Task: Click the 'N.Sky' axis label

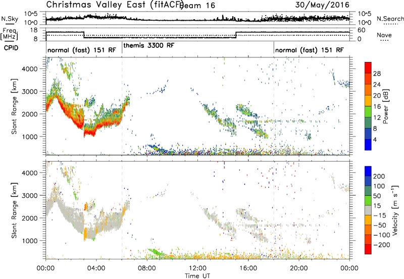Action: pos(10,19)
